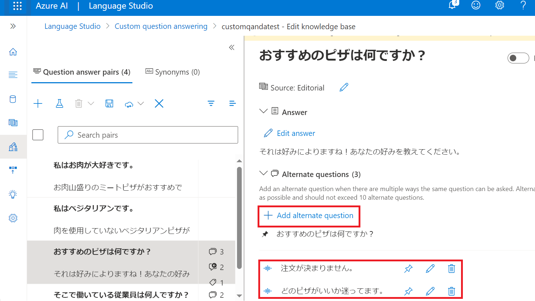Collapse the Answer section

click(264, 111)
